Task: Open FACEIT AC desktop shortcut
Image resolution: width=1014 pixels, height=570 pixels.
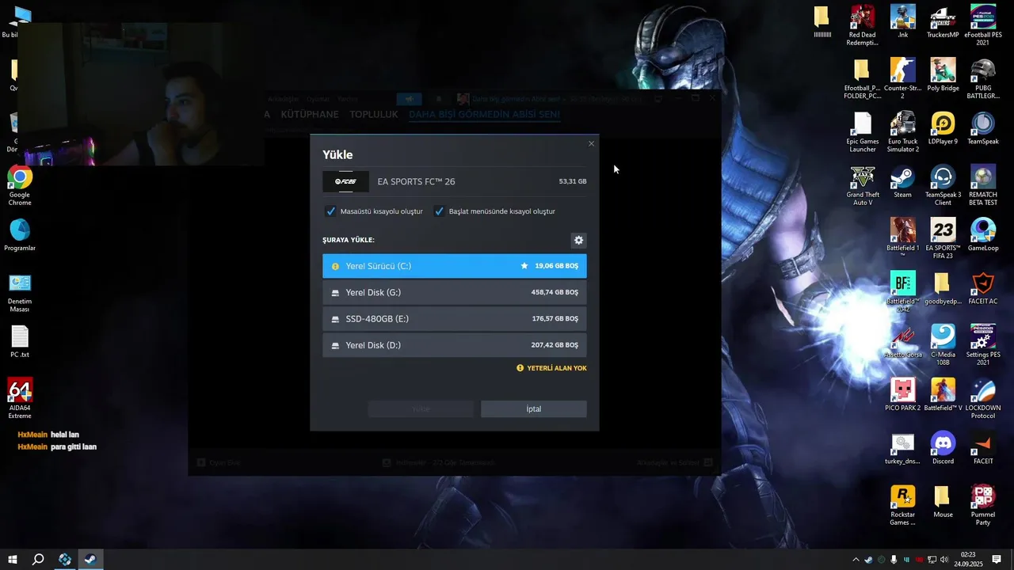Action: coord(983,287)
